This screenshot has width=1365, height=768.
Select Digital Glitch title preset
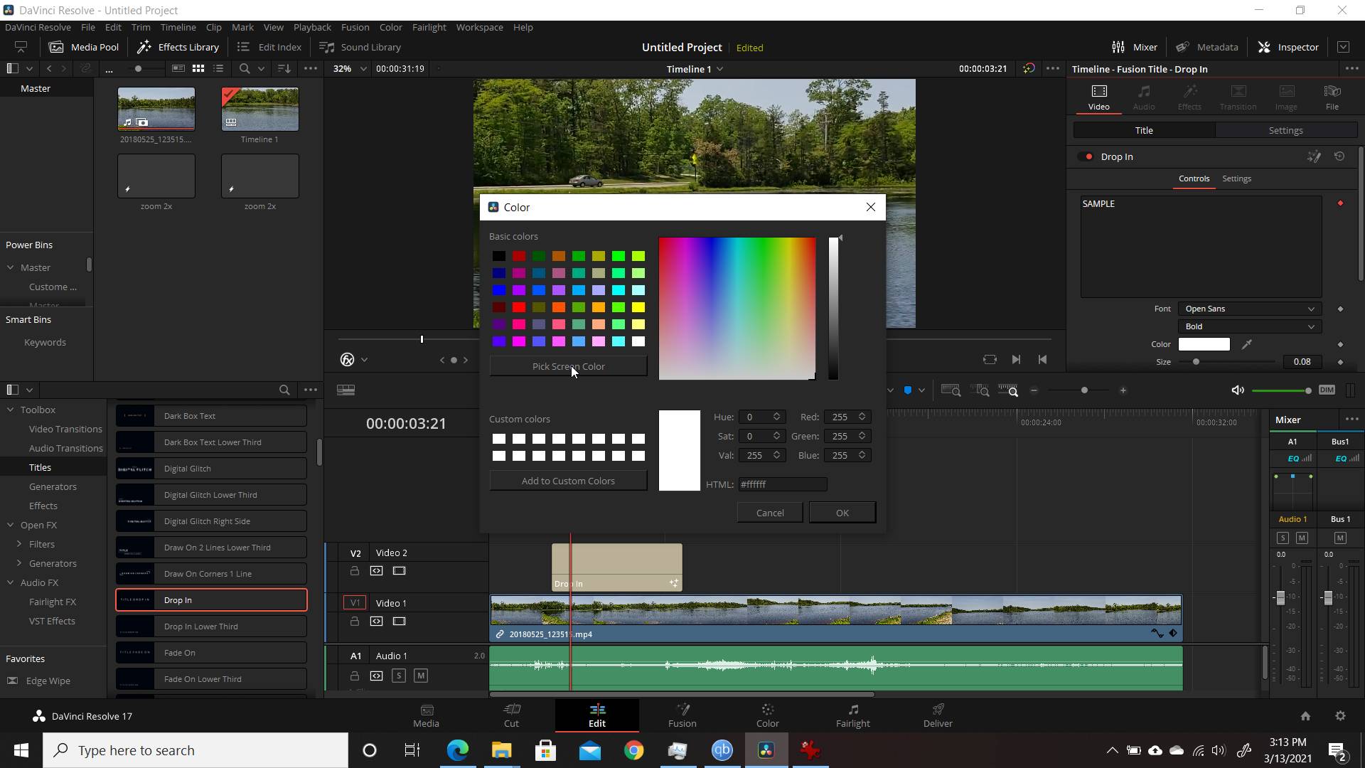211,469
